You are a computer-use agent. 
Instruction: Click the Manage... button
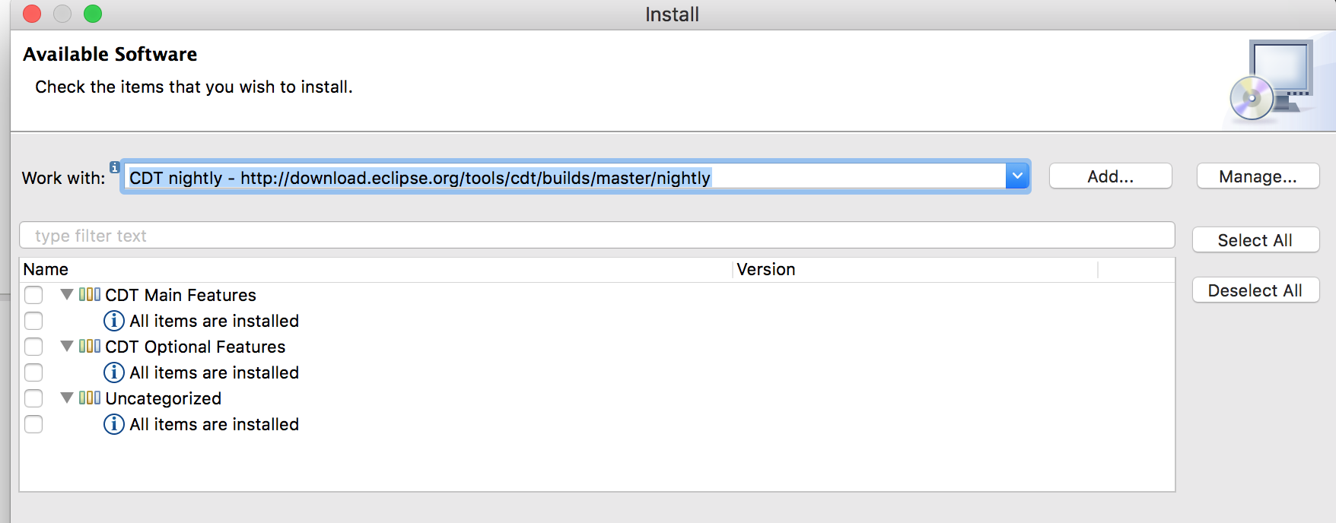click(1257, 176)
